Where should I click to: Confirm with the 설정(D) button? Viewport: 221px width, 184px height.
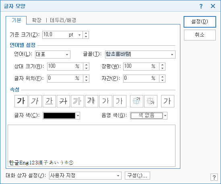point(200,22)
